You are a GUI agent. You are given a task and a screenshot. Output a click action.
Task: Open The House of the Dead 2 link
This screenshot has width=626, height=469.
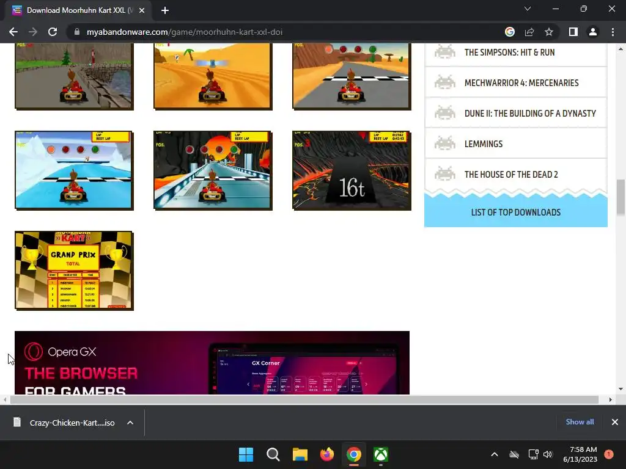[x=511, y=175]
